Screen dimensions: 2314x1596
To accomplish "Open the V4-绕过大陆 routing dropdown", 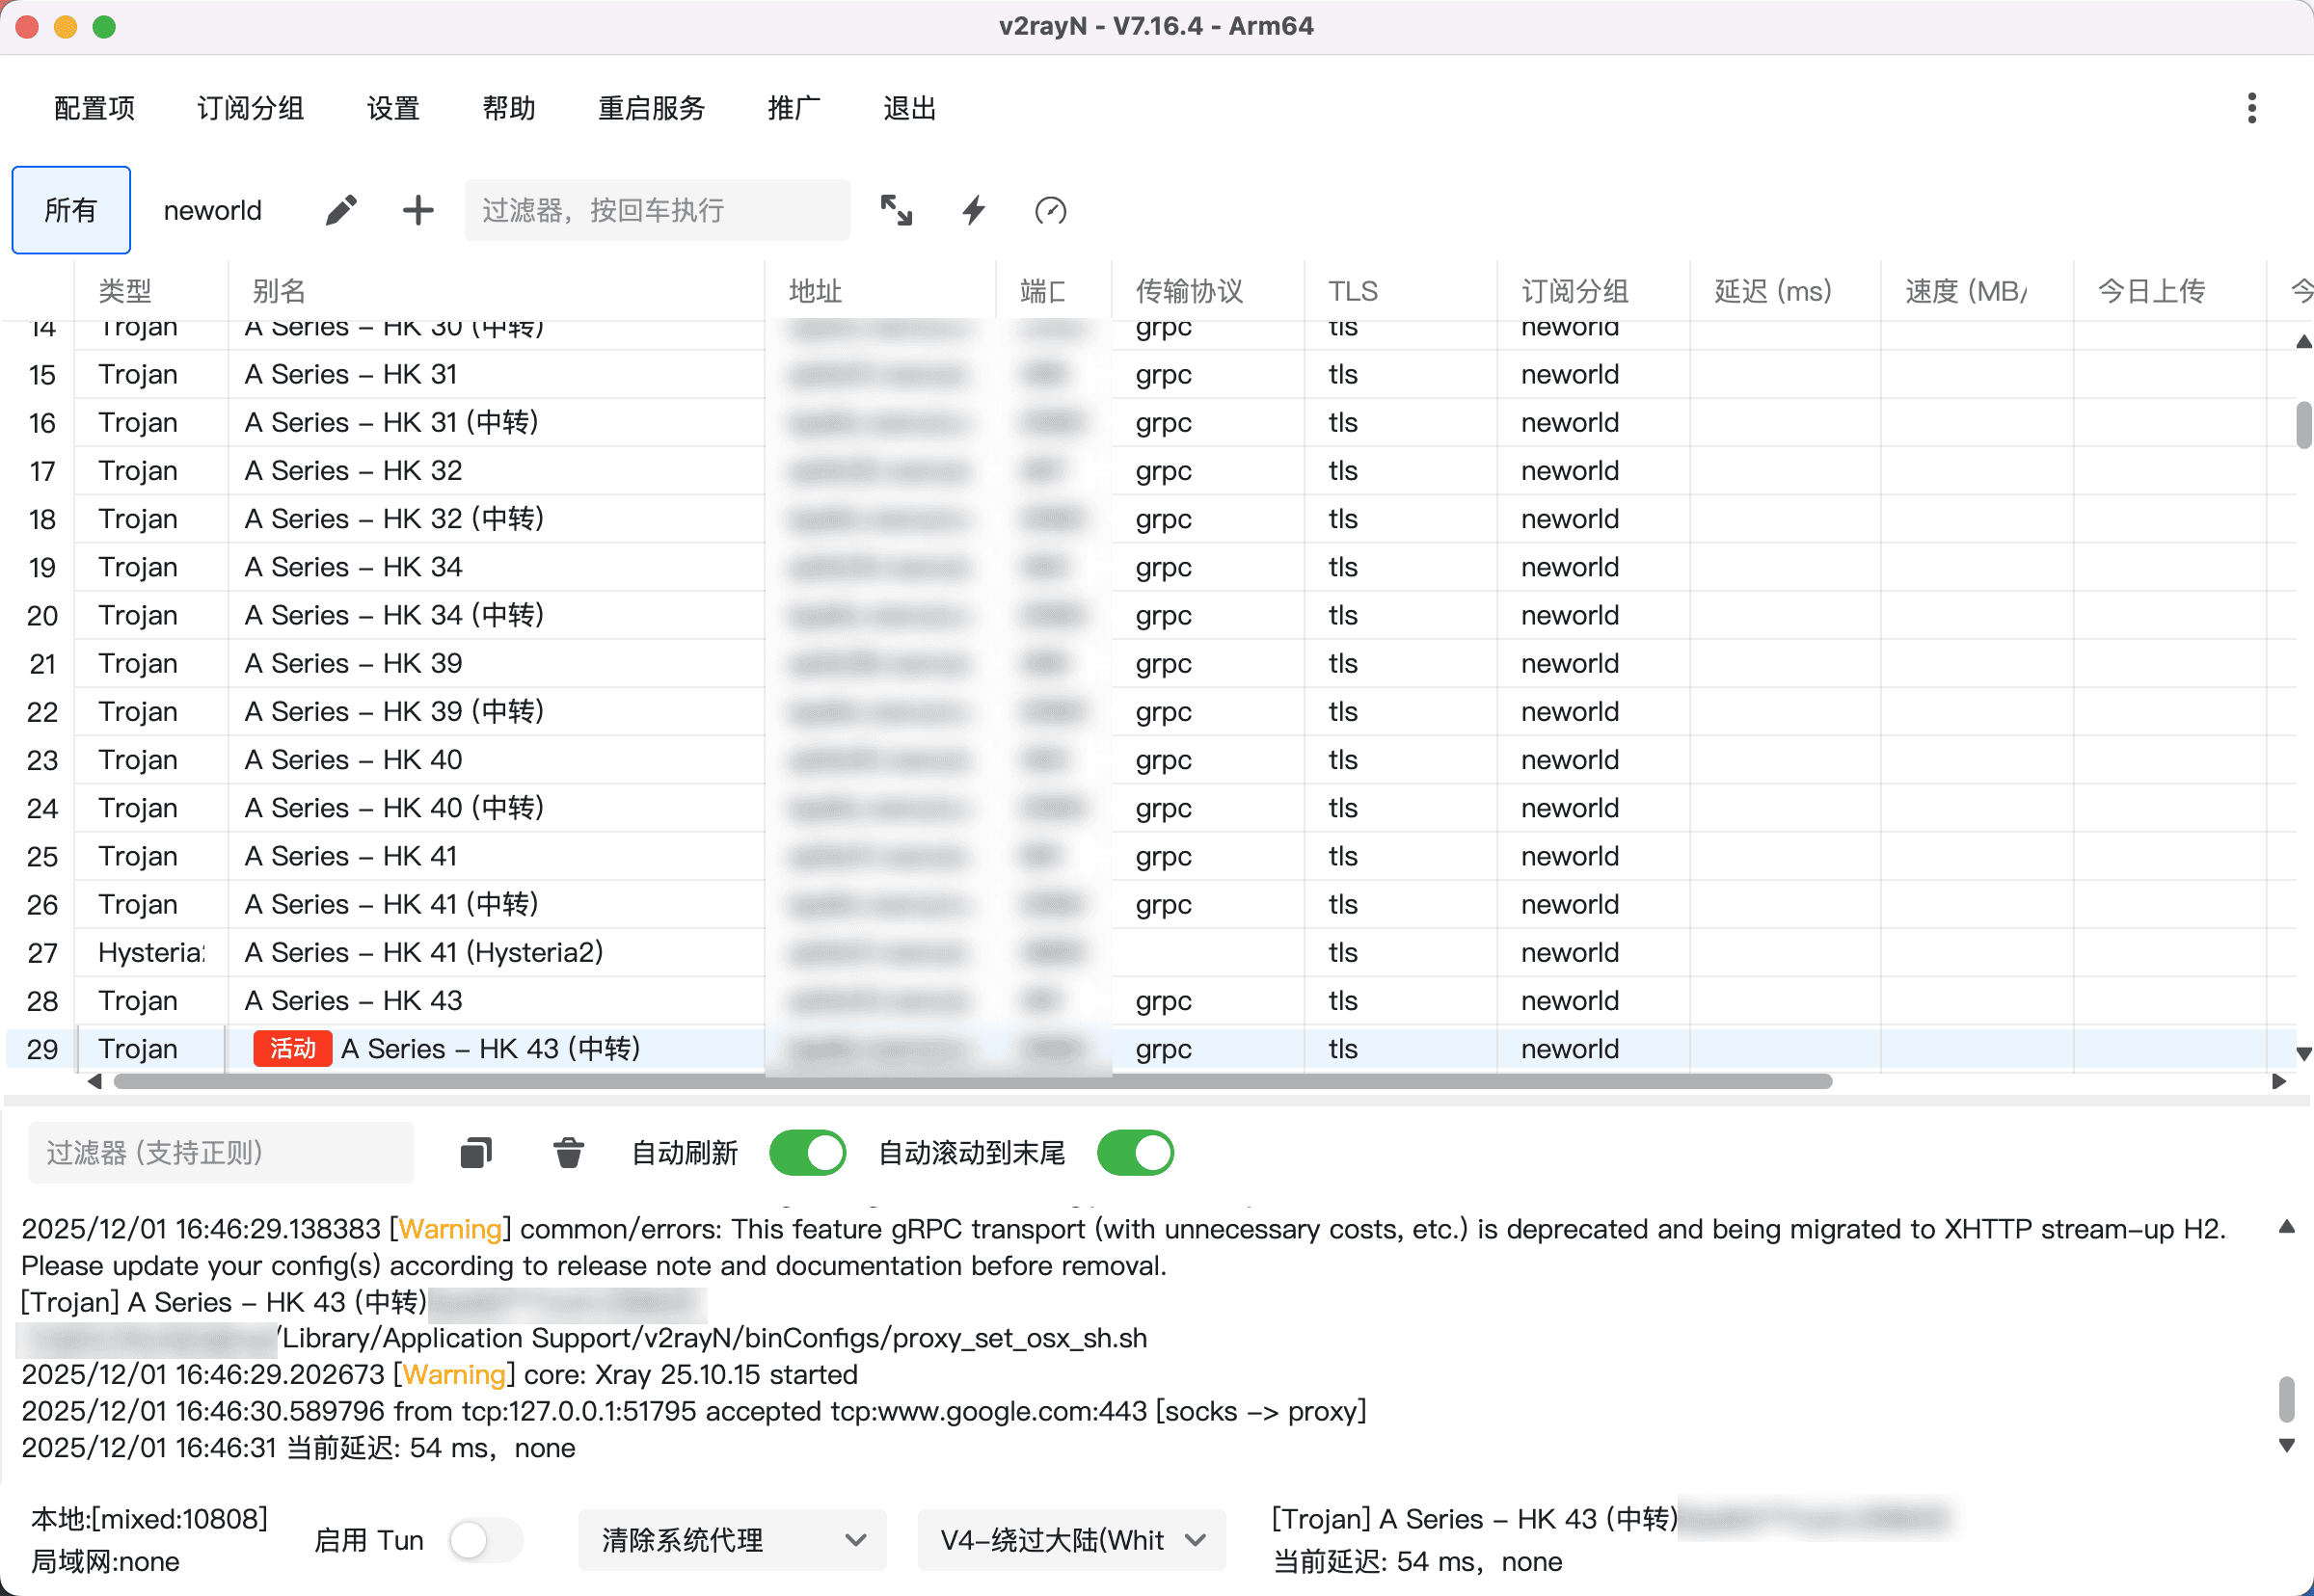I will [x=1070, y=1540].
